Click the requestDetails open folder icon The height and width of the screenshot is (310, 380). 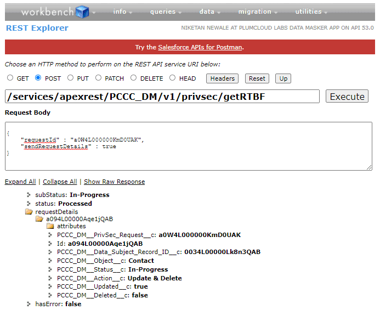tap(29, 212)
